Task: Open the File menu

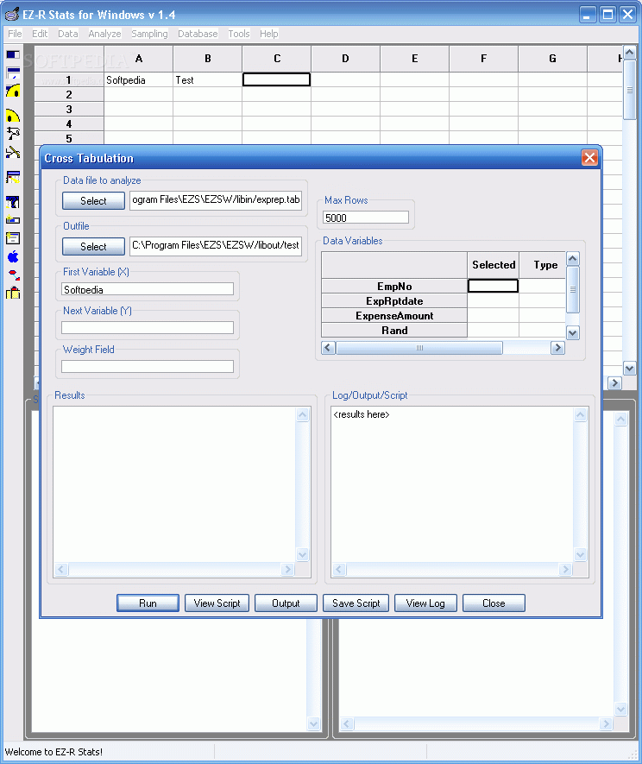Action: click(15, 34)
